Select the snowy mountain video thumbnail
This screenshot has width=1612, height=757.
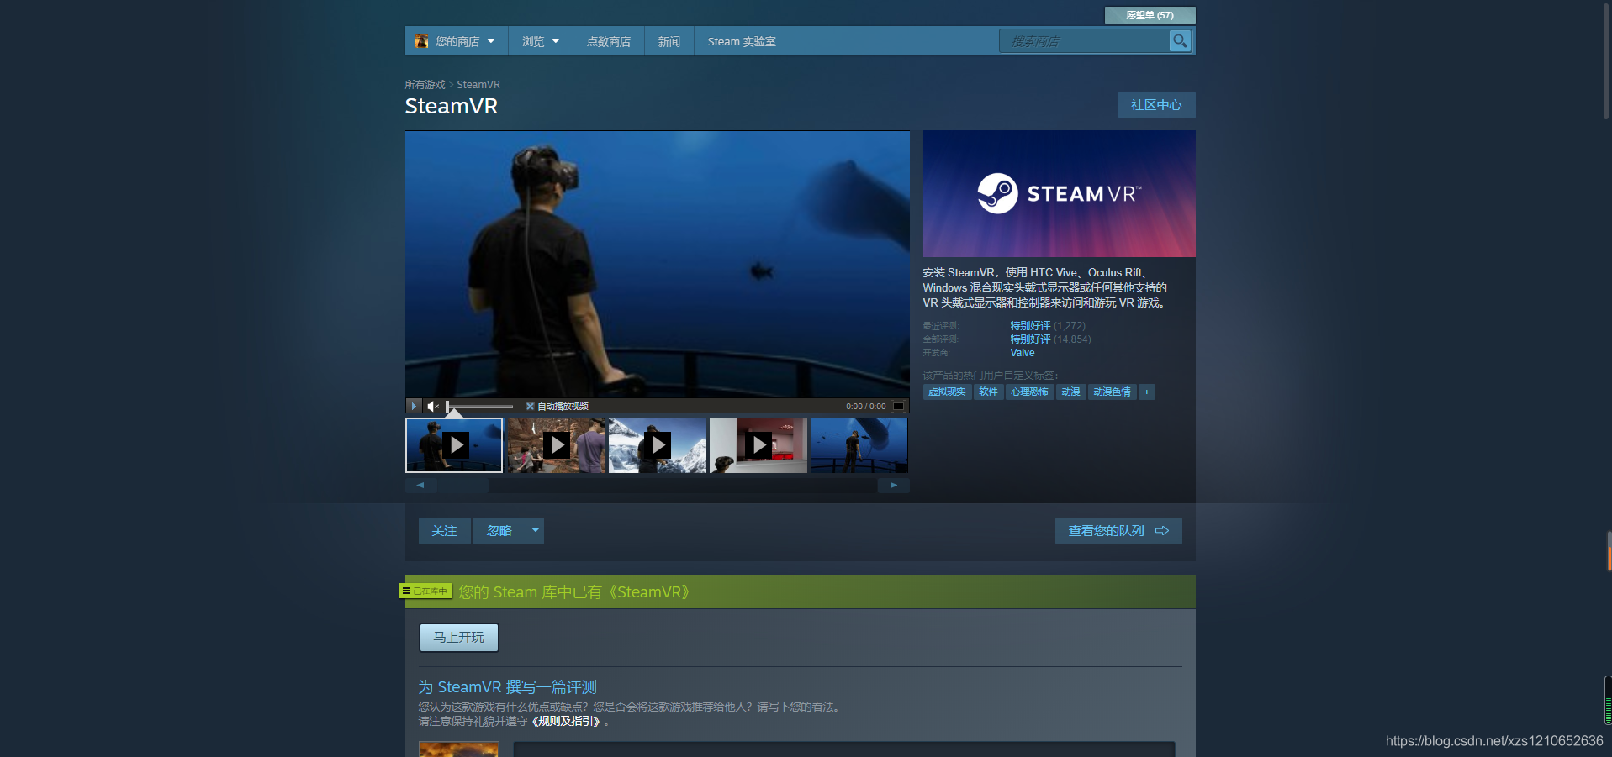point(658,445)
